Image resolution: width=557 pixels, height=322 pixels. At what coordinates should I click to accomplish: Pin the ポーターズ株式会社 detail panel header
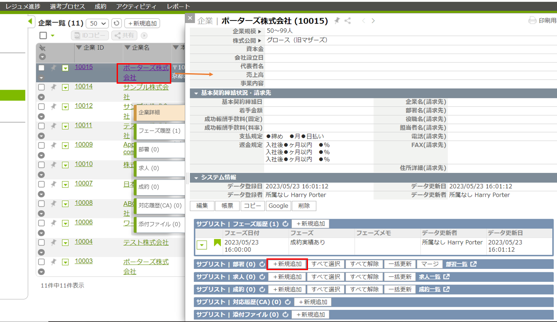pyautogui.click(x=337, y=20)
